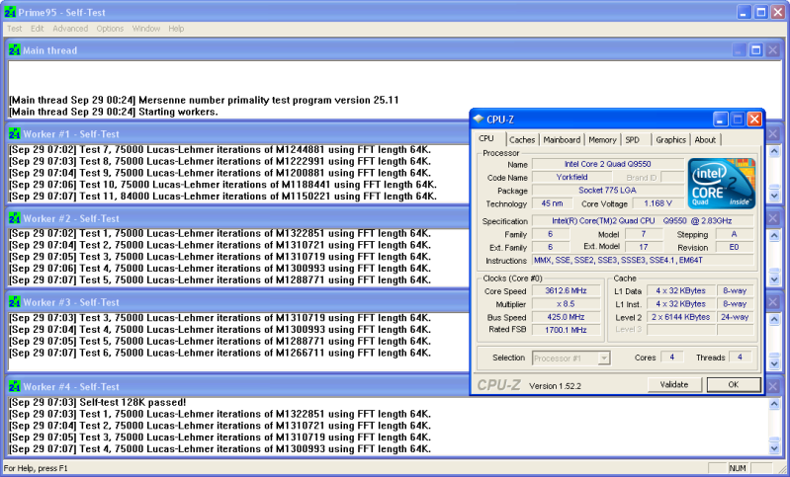790x477 pixels.
Task: Maximize the Main thread child window
Action: 755,49
